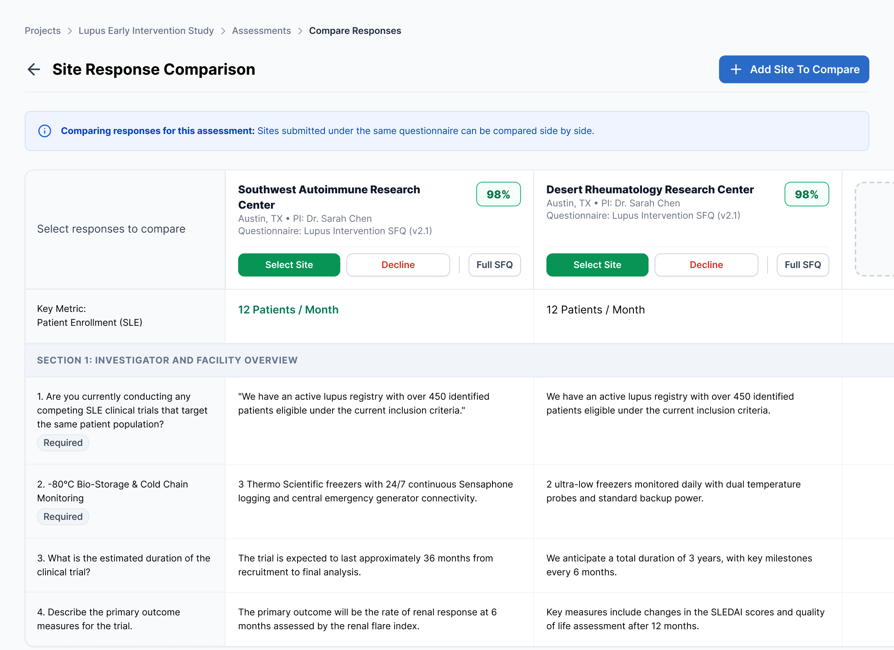Click Required tag under Bio-Storage question
This screenshot has width=894, height=650.
coord(63,516)
